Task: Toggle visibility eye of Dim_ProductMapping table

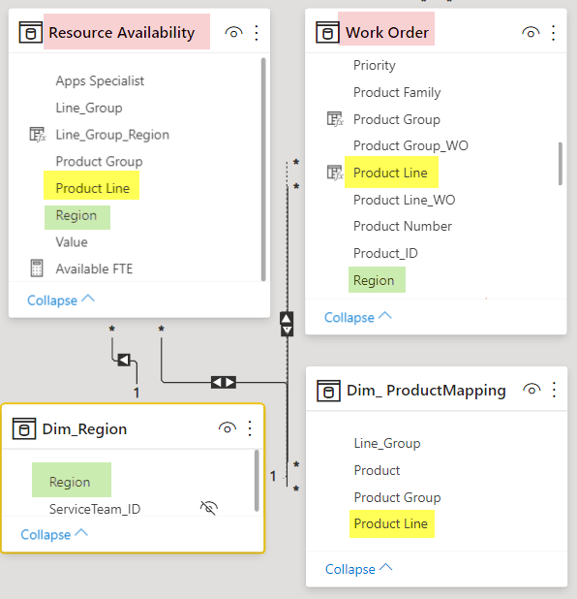Action: pos(531,390)
